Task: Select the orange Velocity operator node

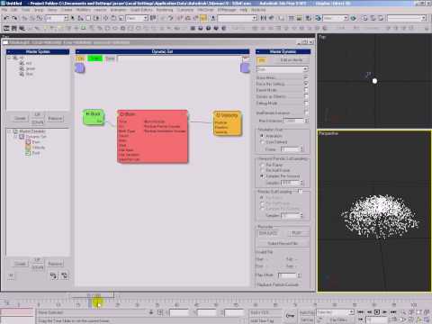Action: 228,123
